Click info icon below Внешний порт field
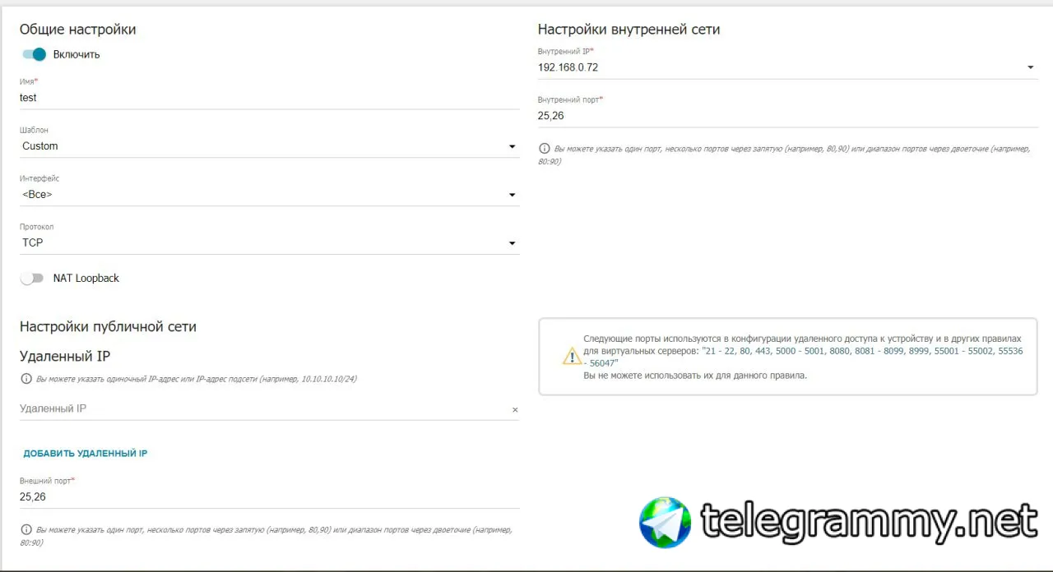Viewport: 1053px width, 572px height. point(26,530)
